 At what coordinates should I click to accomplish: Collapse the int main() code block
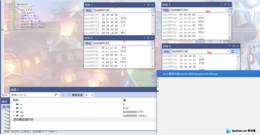(15, 4)
